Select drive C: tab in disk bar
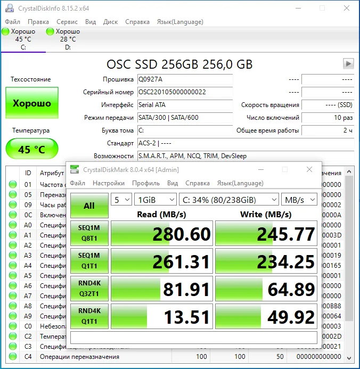Screen dimensions: 360x369 point(23,39)
